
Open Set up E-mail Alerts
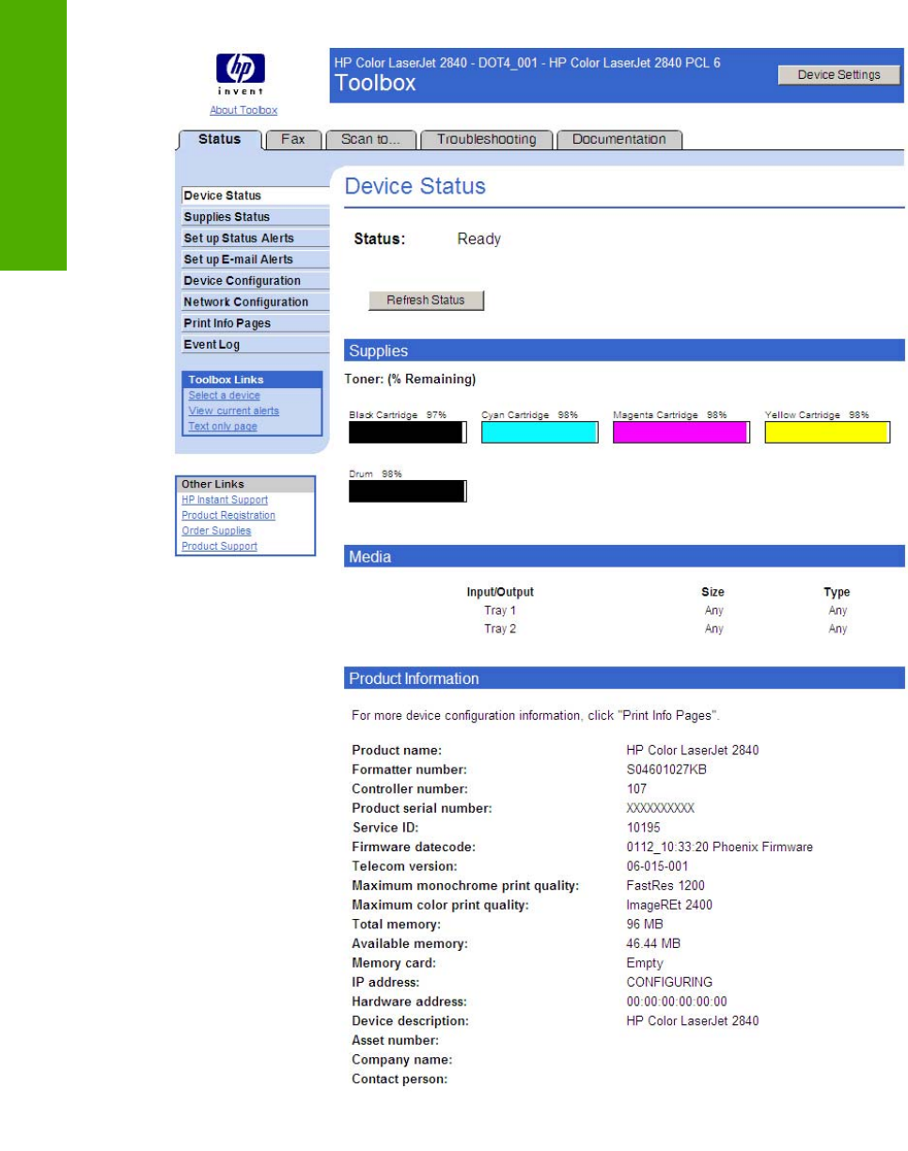[x=255, y=259]
